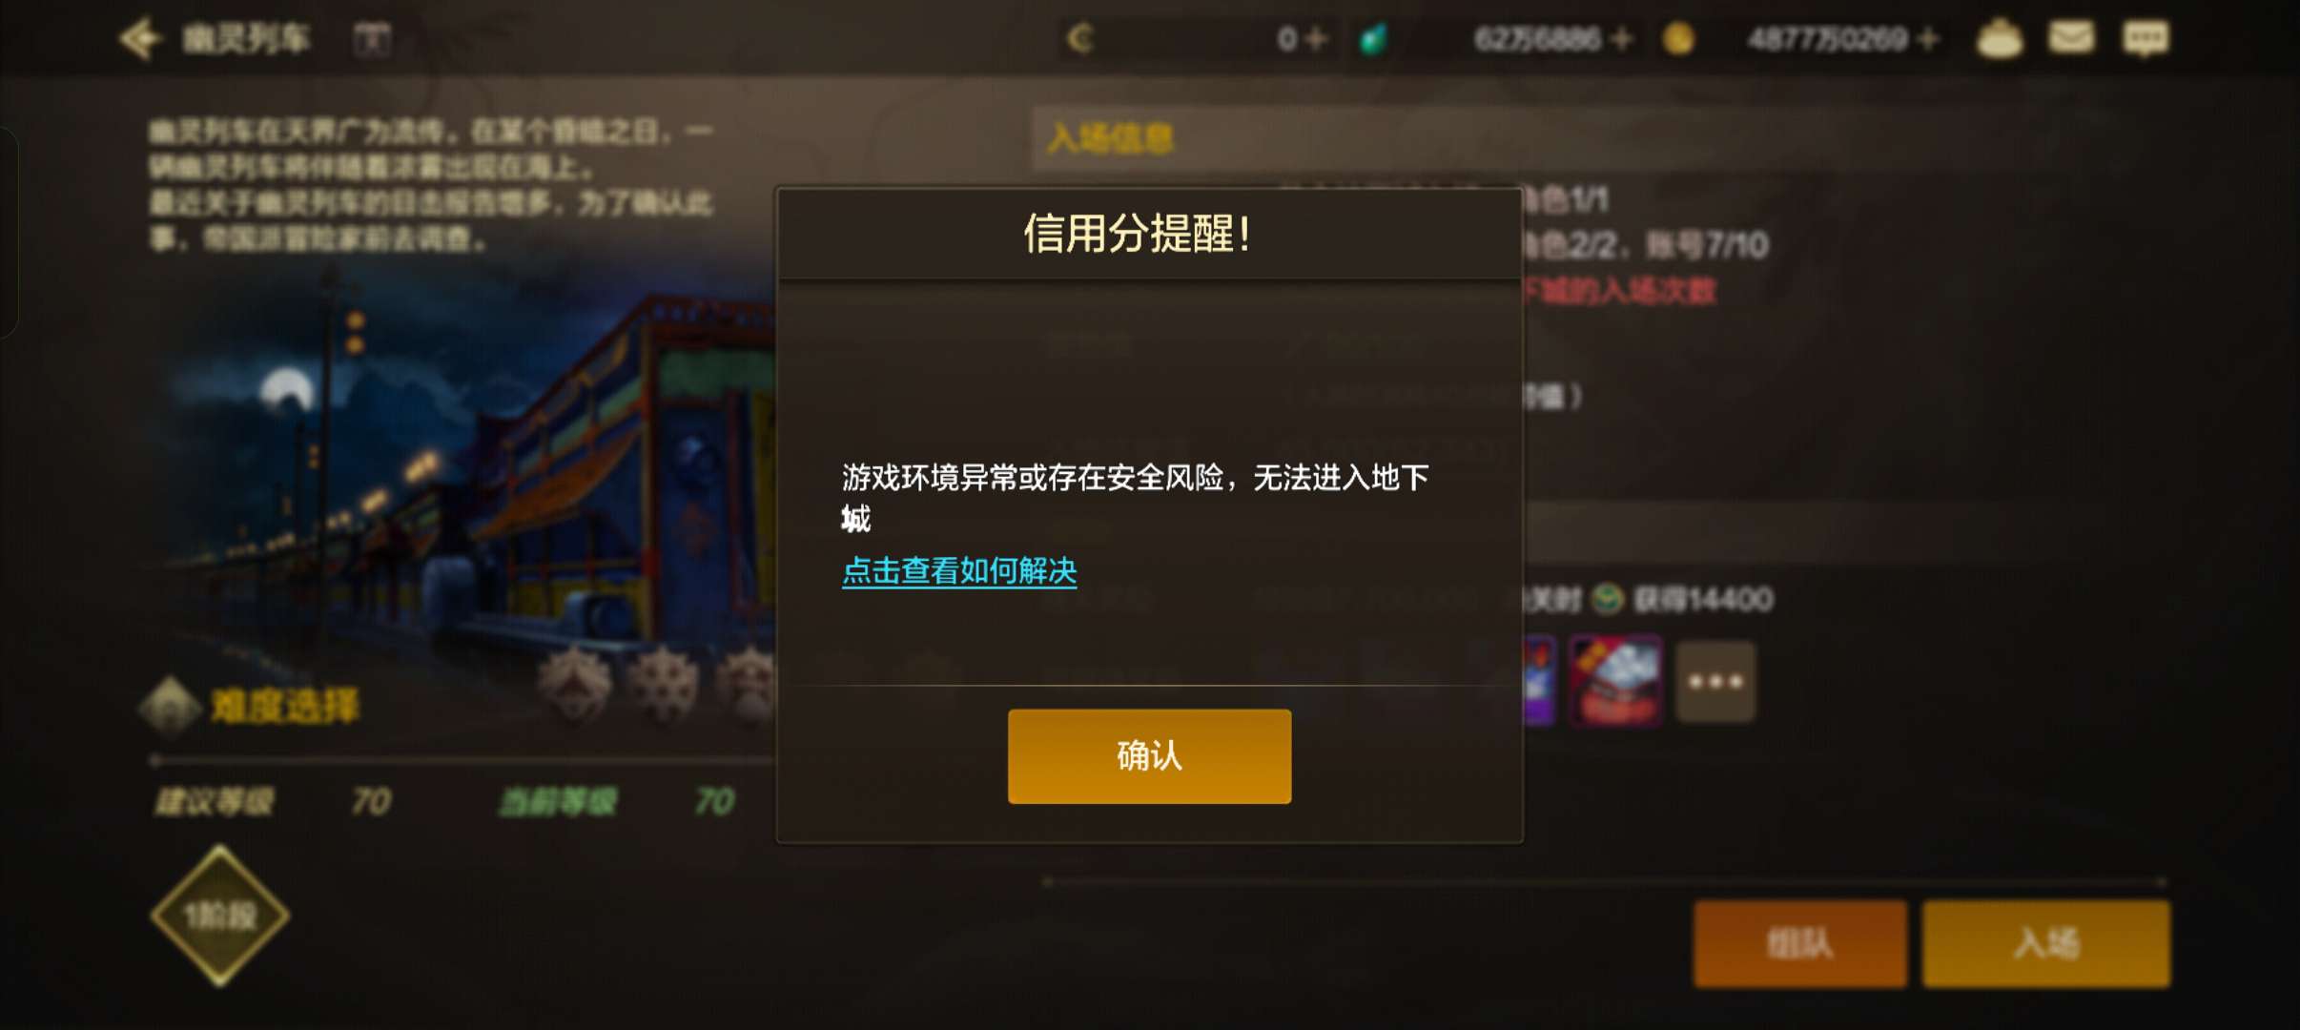Expand rewards with the three-dots tile
The height and width of the screenshot is (1030, 2300).
click(1715, 682)
